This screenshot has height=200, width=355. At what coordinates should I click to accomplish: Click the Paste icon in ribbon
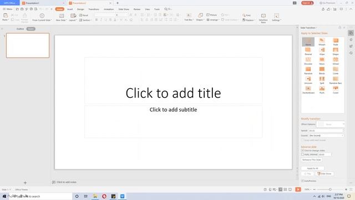[x=6, y=16]
